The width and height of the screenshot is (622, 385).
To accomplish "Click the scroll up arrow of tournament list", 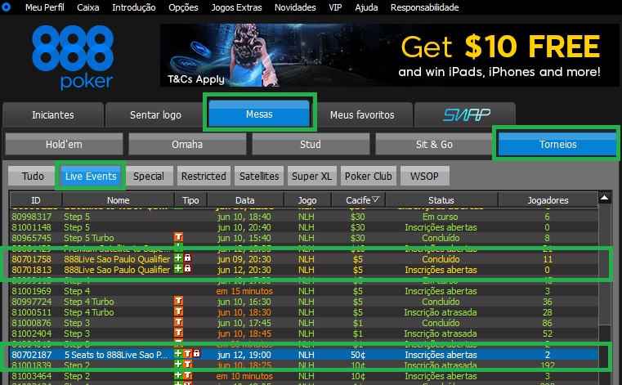I will click(604, 198).
